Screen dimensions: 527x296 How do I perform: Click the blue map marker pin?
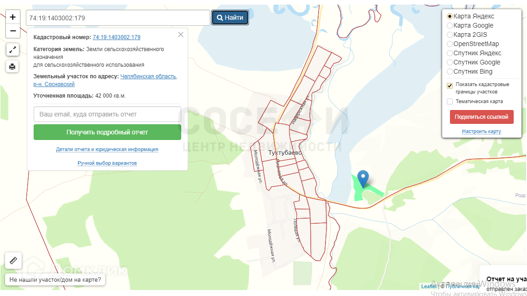tap(363, 179)
